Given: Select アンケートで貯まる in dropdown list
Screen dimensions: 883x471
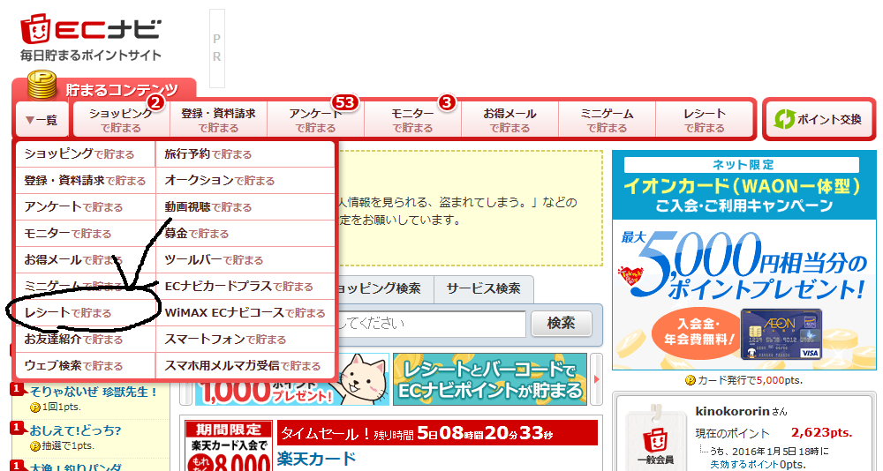Looking at the screenshot, I should click(x=86, y=207).
